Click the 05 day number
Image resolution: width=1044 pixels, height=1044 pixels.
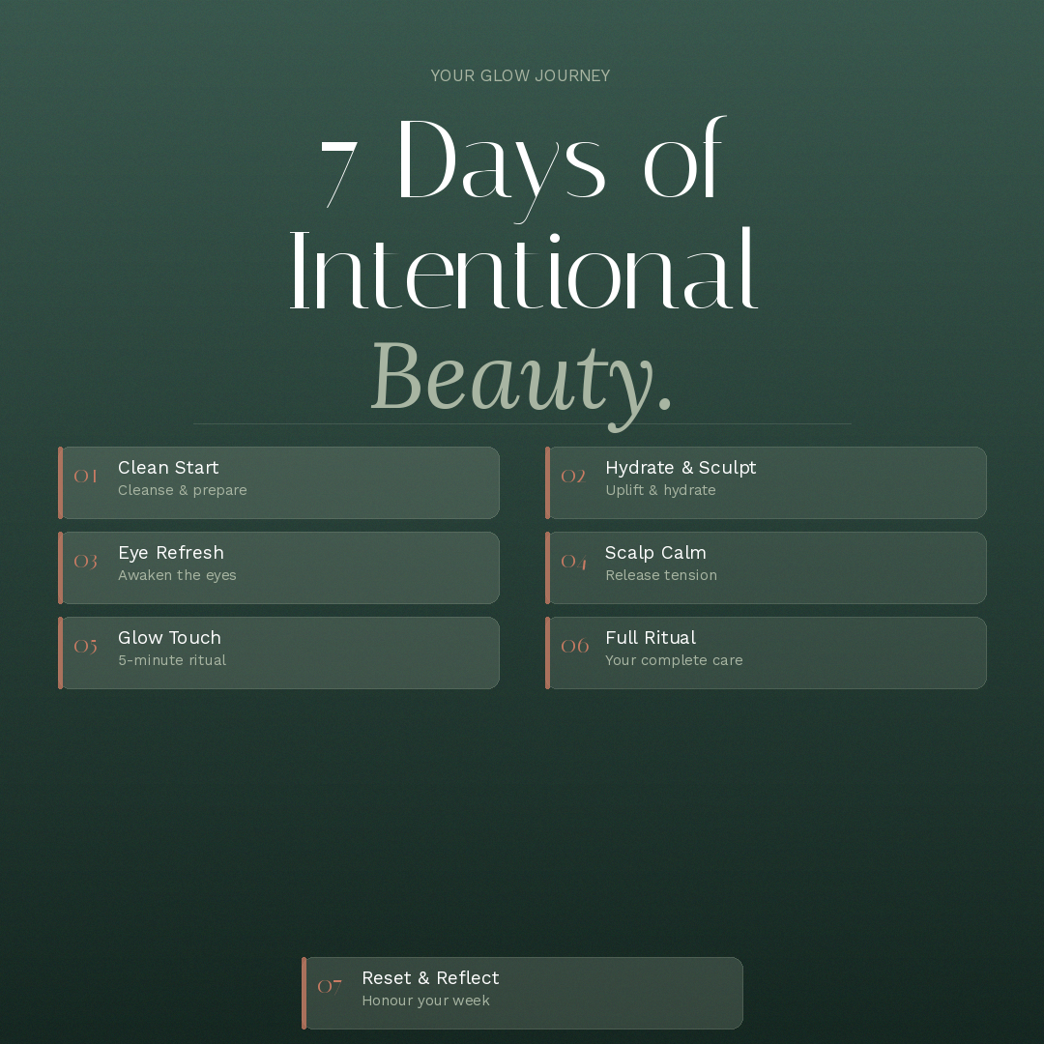pos(85,647)
